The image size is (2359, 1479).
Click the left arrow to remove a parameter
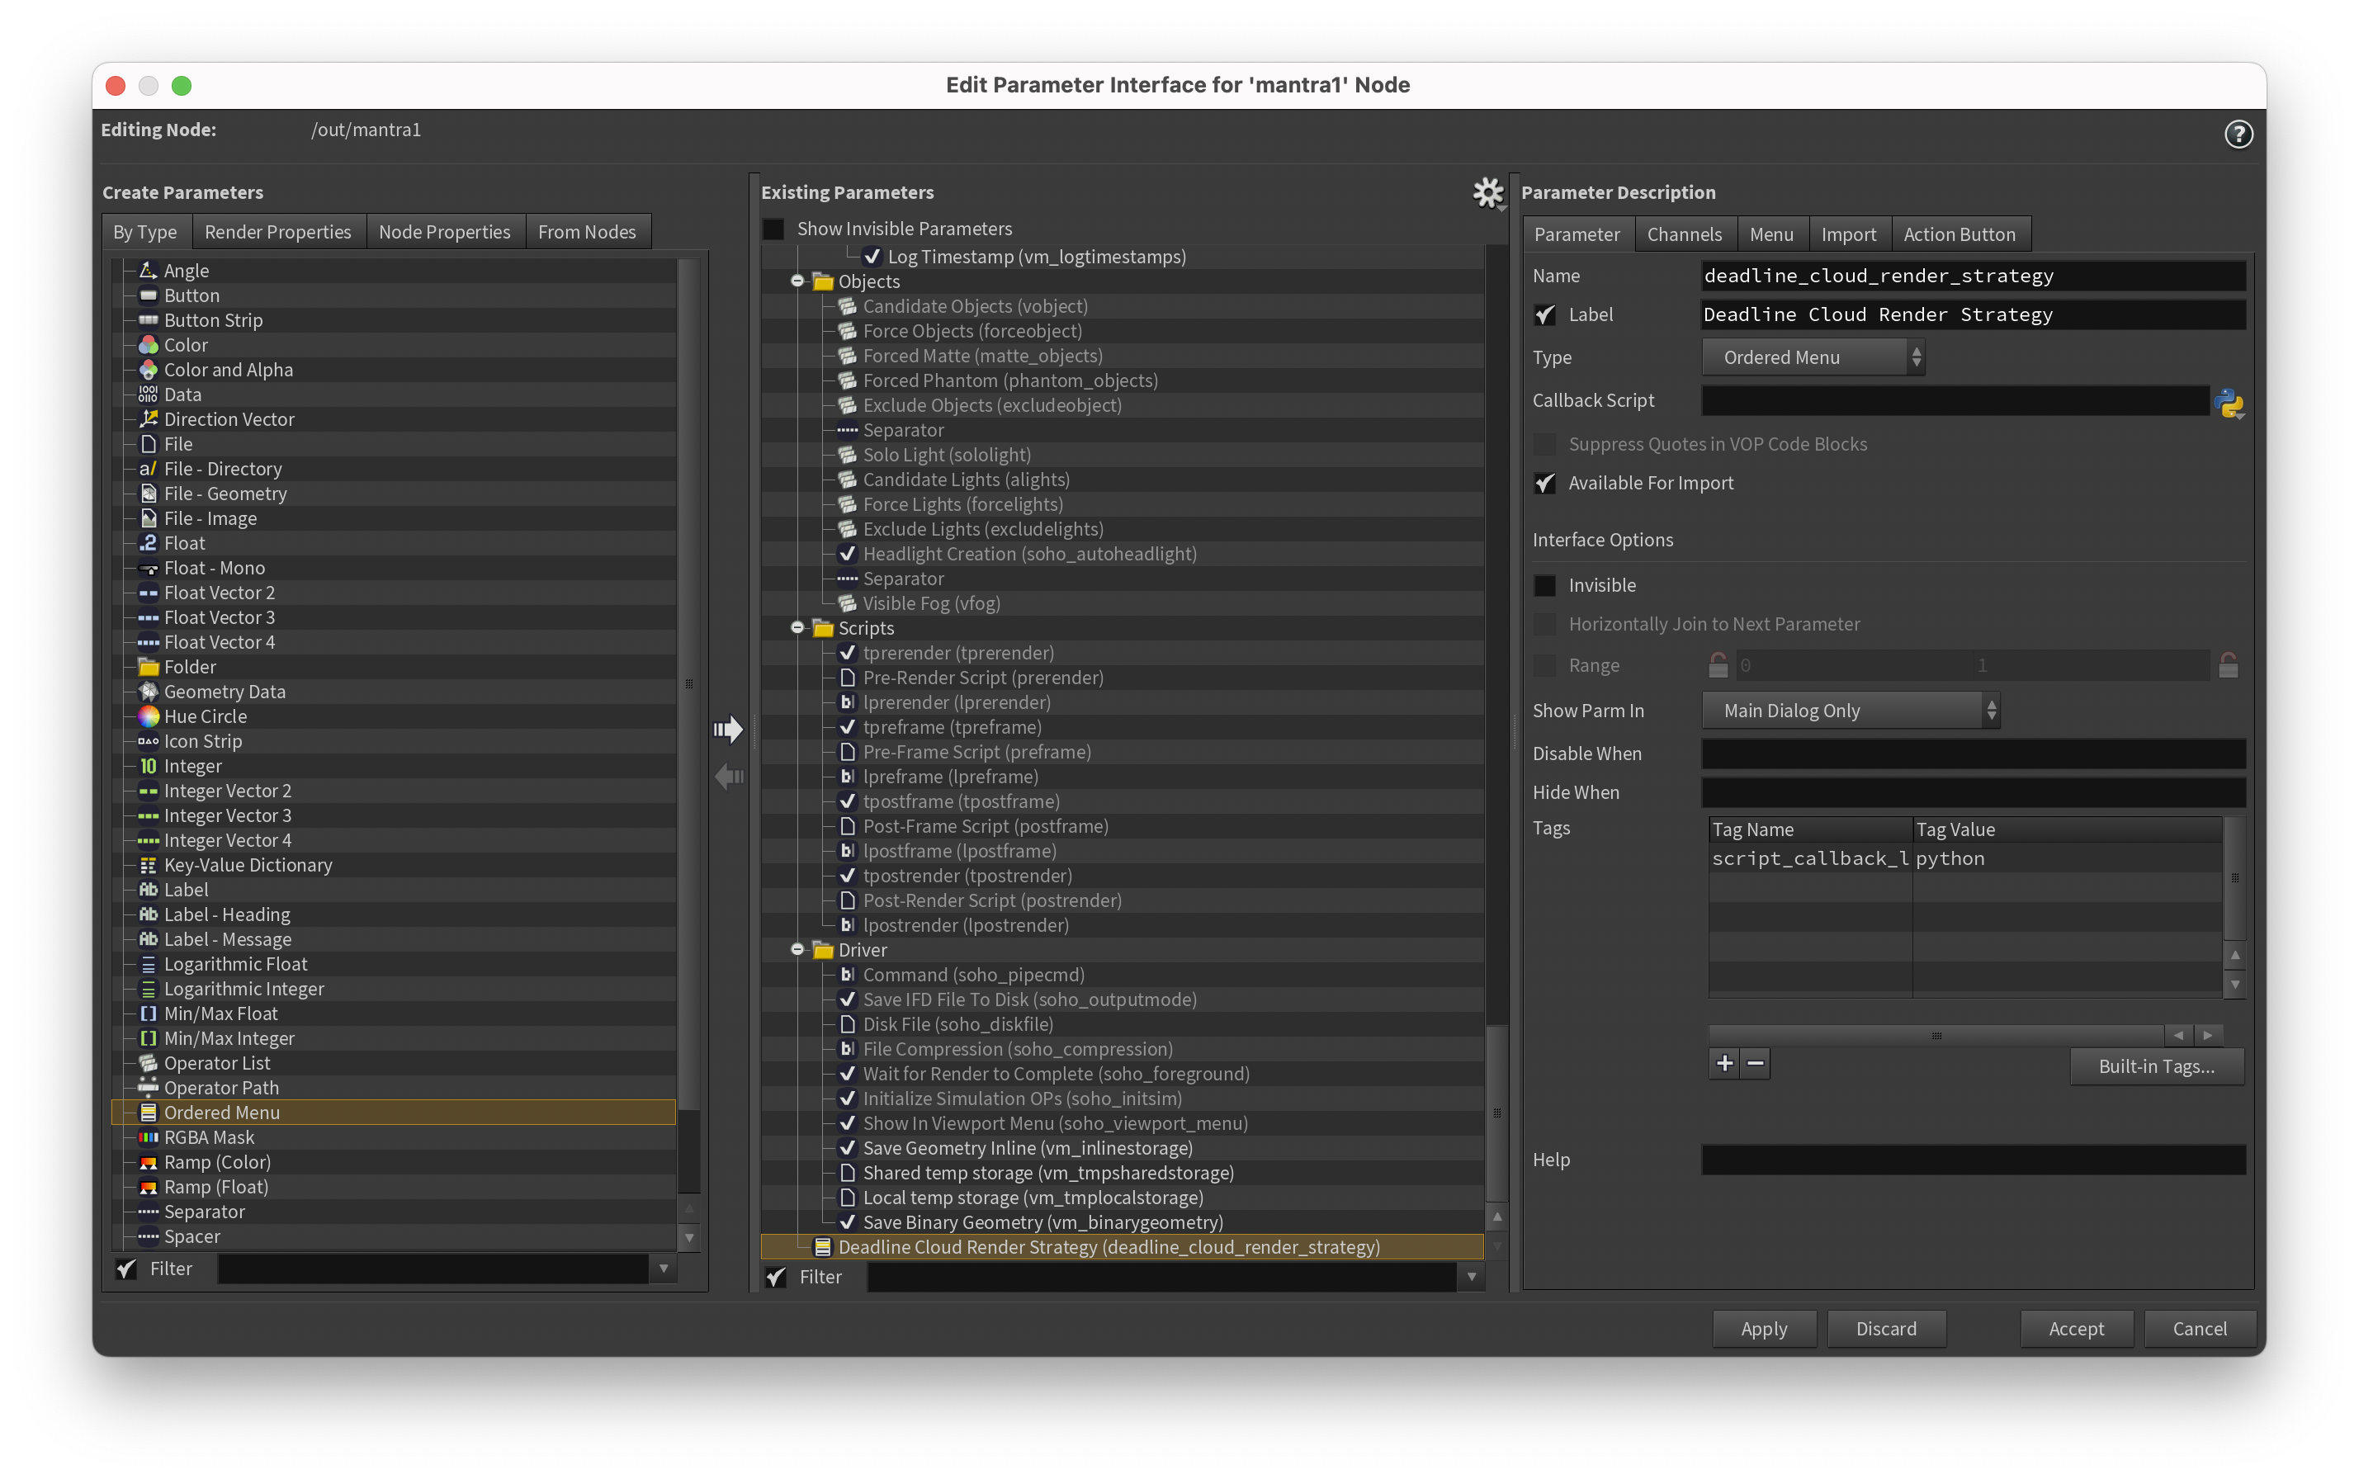tap(728, 777)
